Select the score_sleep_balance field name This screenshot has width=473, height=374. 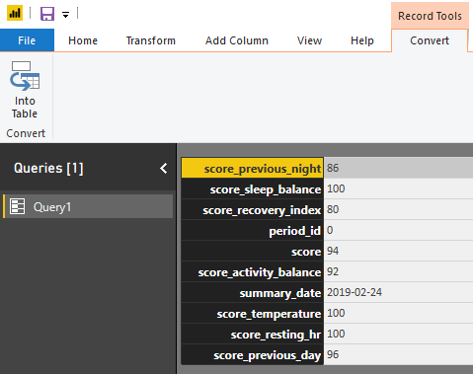point(266,189)
